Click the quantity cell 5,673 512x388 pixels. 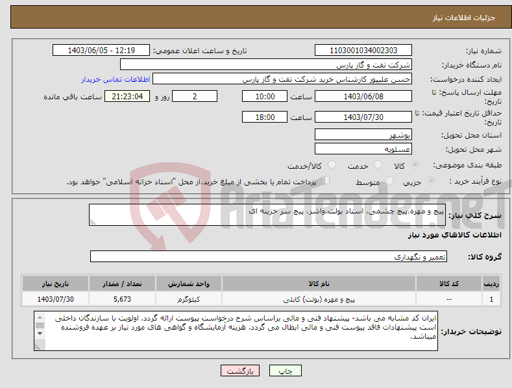(122, 299)
